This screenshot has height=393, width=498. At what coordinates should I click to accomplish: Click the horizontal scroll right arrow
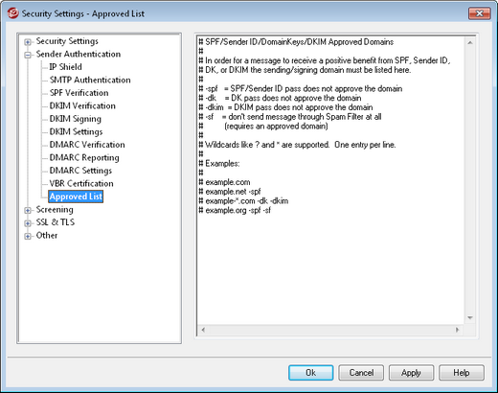458,330
